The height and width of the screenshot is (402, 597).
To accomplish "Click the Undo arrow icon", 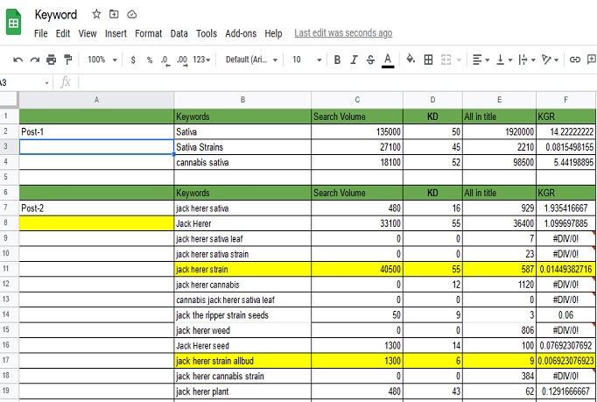I will coord(19,60).
